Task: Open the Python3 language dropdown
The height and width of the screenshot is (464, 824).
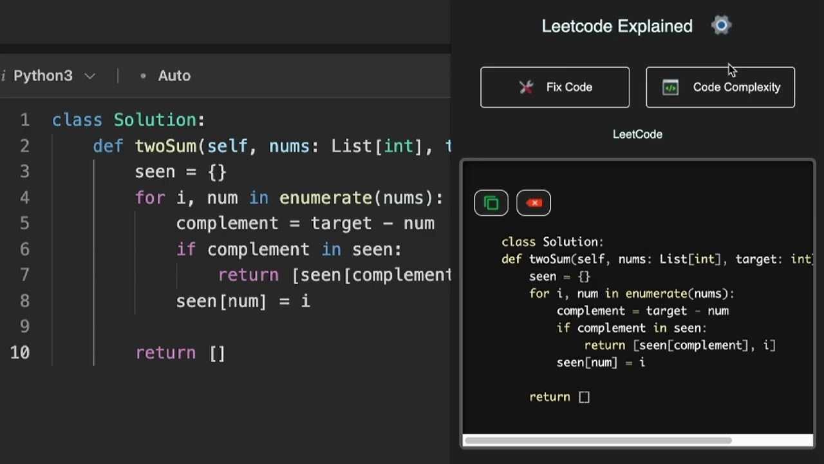Action: [54, 75]
